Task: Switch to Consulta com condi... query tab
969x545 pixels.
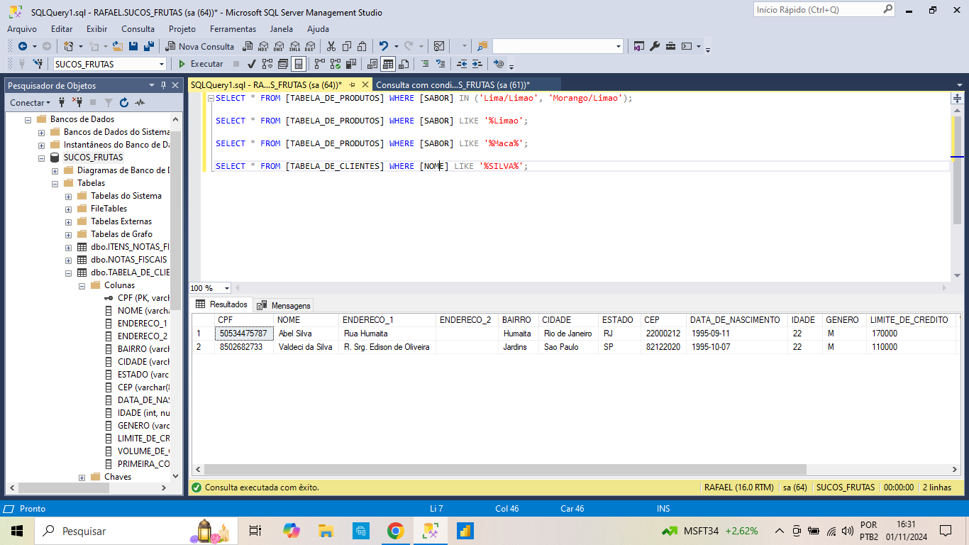Action: click(453, 84)
